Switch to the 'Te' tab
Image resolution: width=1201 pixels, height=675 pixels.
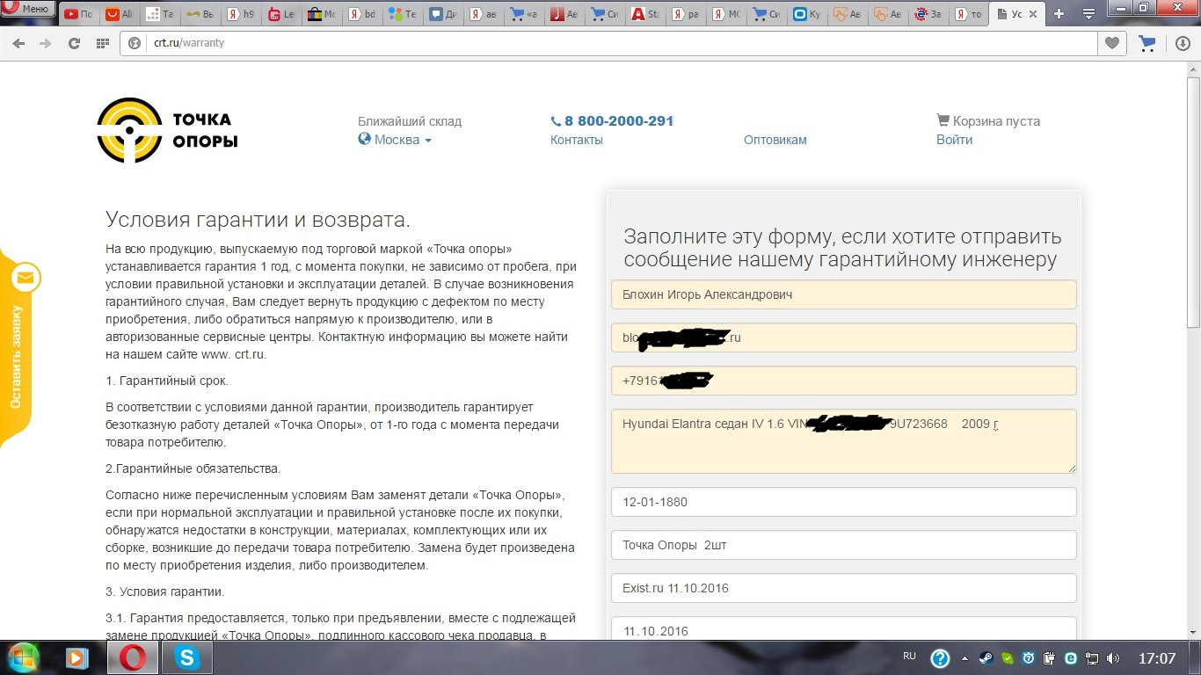point(403,14)
